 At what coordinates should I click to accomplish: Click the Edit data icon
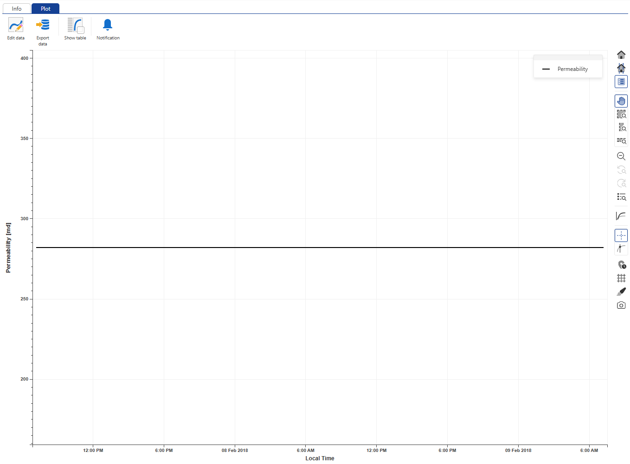click(x=16, y=25)
